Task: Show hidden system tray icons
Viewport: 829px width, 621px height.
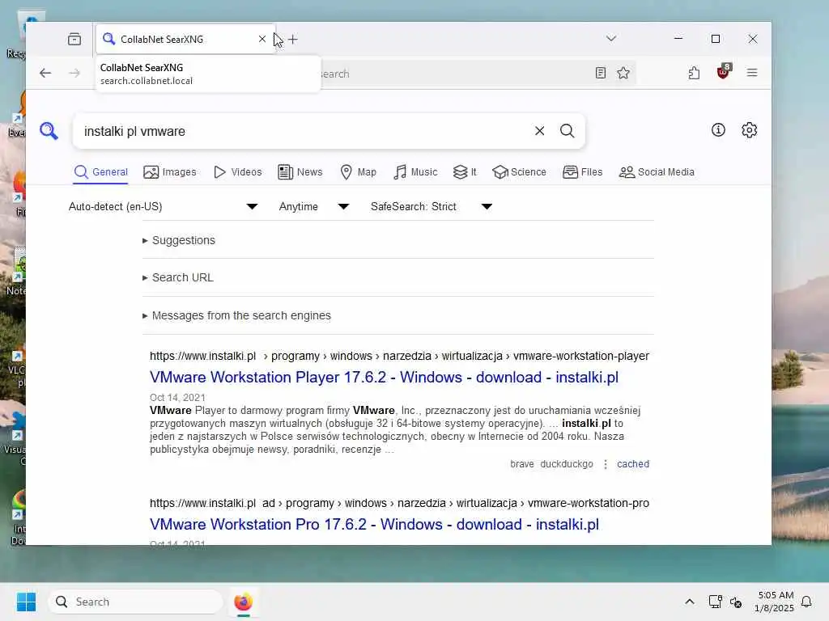Action: click(690, 602)
